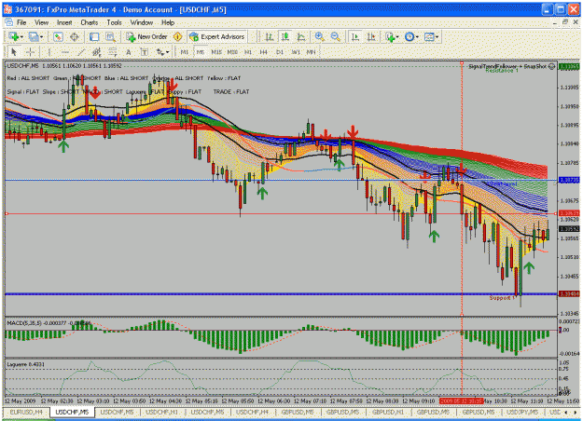This screenshot has height=421, width=583.
Task: Open the Templates icon
Action: tap(429, 36)
